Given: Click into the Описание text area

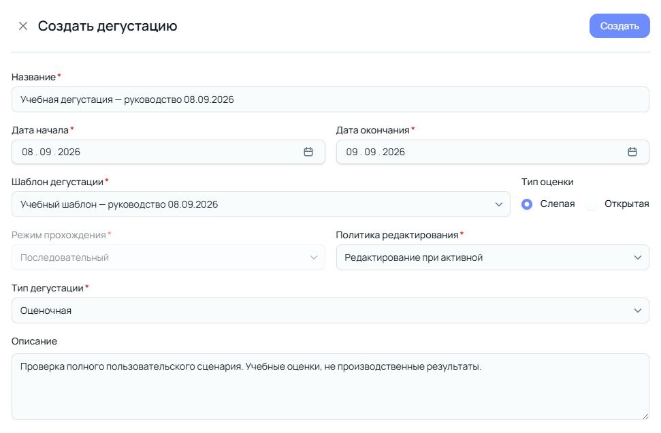Looking at the screenshot, I should point(330,387).
